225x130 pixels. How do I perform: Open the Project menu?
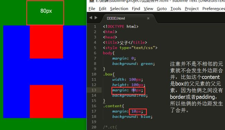[x=192, y=9]
